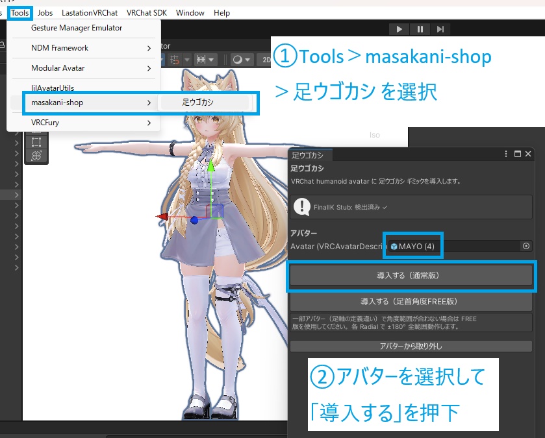Expand the VRCFury submenu

(83, 123)
